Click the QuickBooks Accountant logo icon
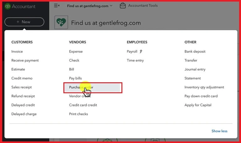Image resolution: width=241 pixels, height=143 pixels. [8, 6]
